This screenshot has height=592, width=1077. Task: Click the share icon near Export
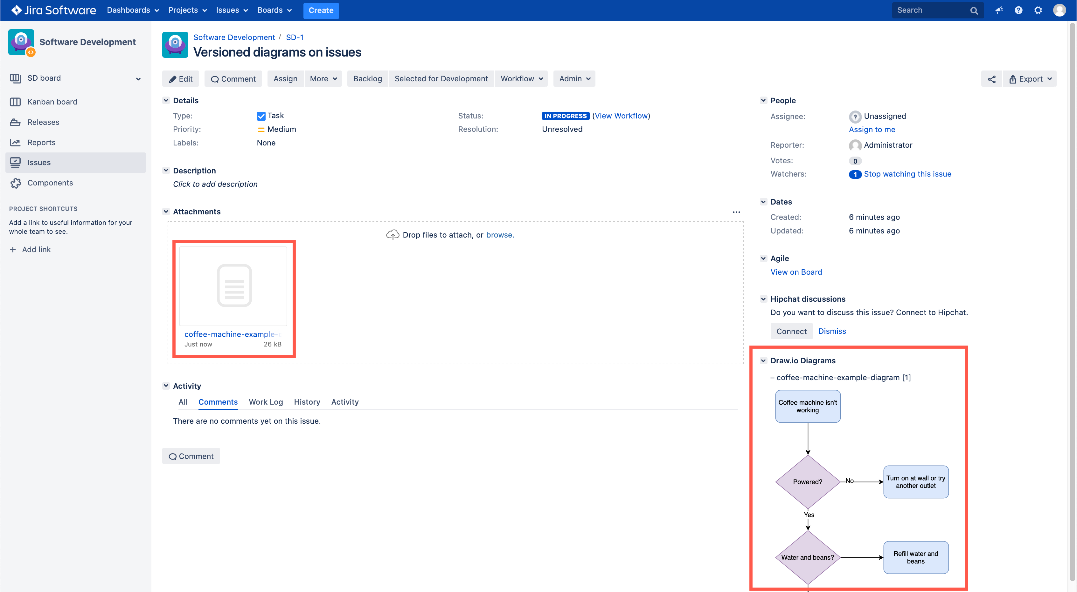pos(992,78)
